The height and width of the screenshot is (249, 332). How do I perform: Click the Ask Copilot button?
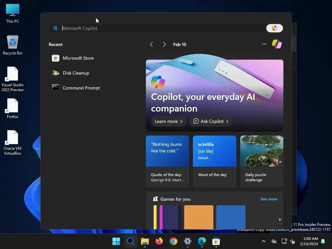click(x=211, y=121)
